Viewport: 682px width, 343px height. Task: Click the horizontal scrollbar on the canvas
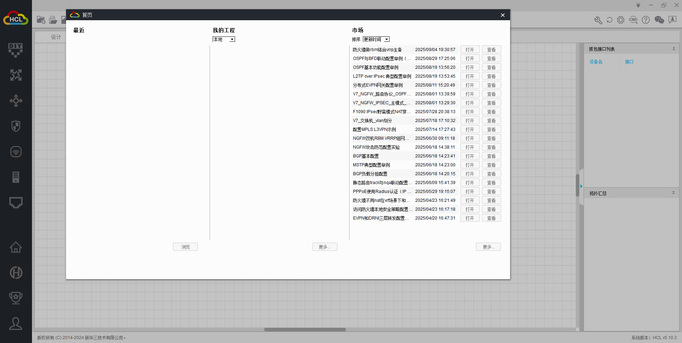(x=305, y=330)
